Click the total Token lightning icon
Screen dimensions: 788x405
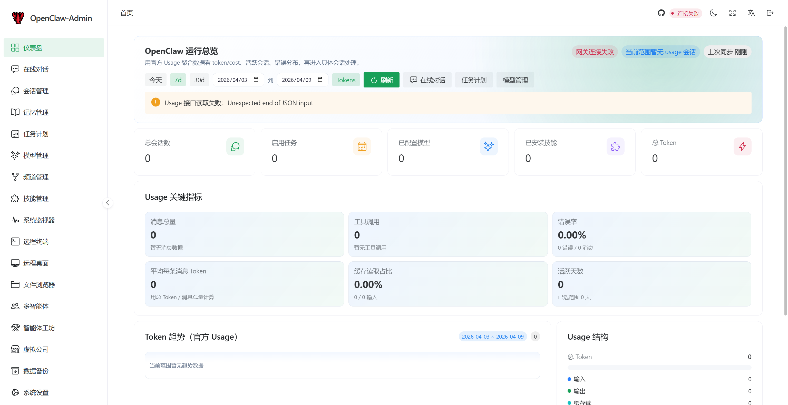(742, 146)
